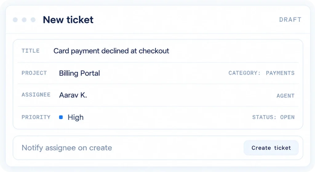Toggle Notify assignee on create
The image size is (315, 172).
click(x=67, y=148)
